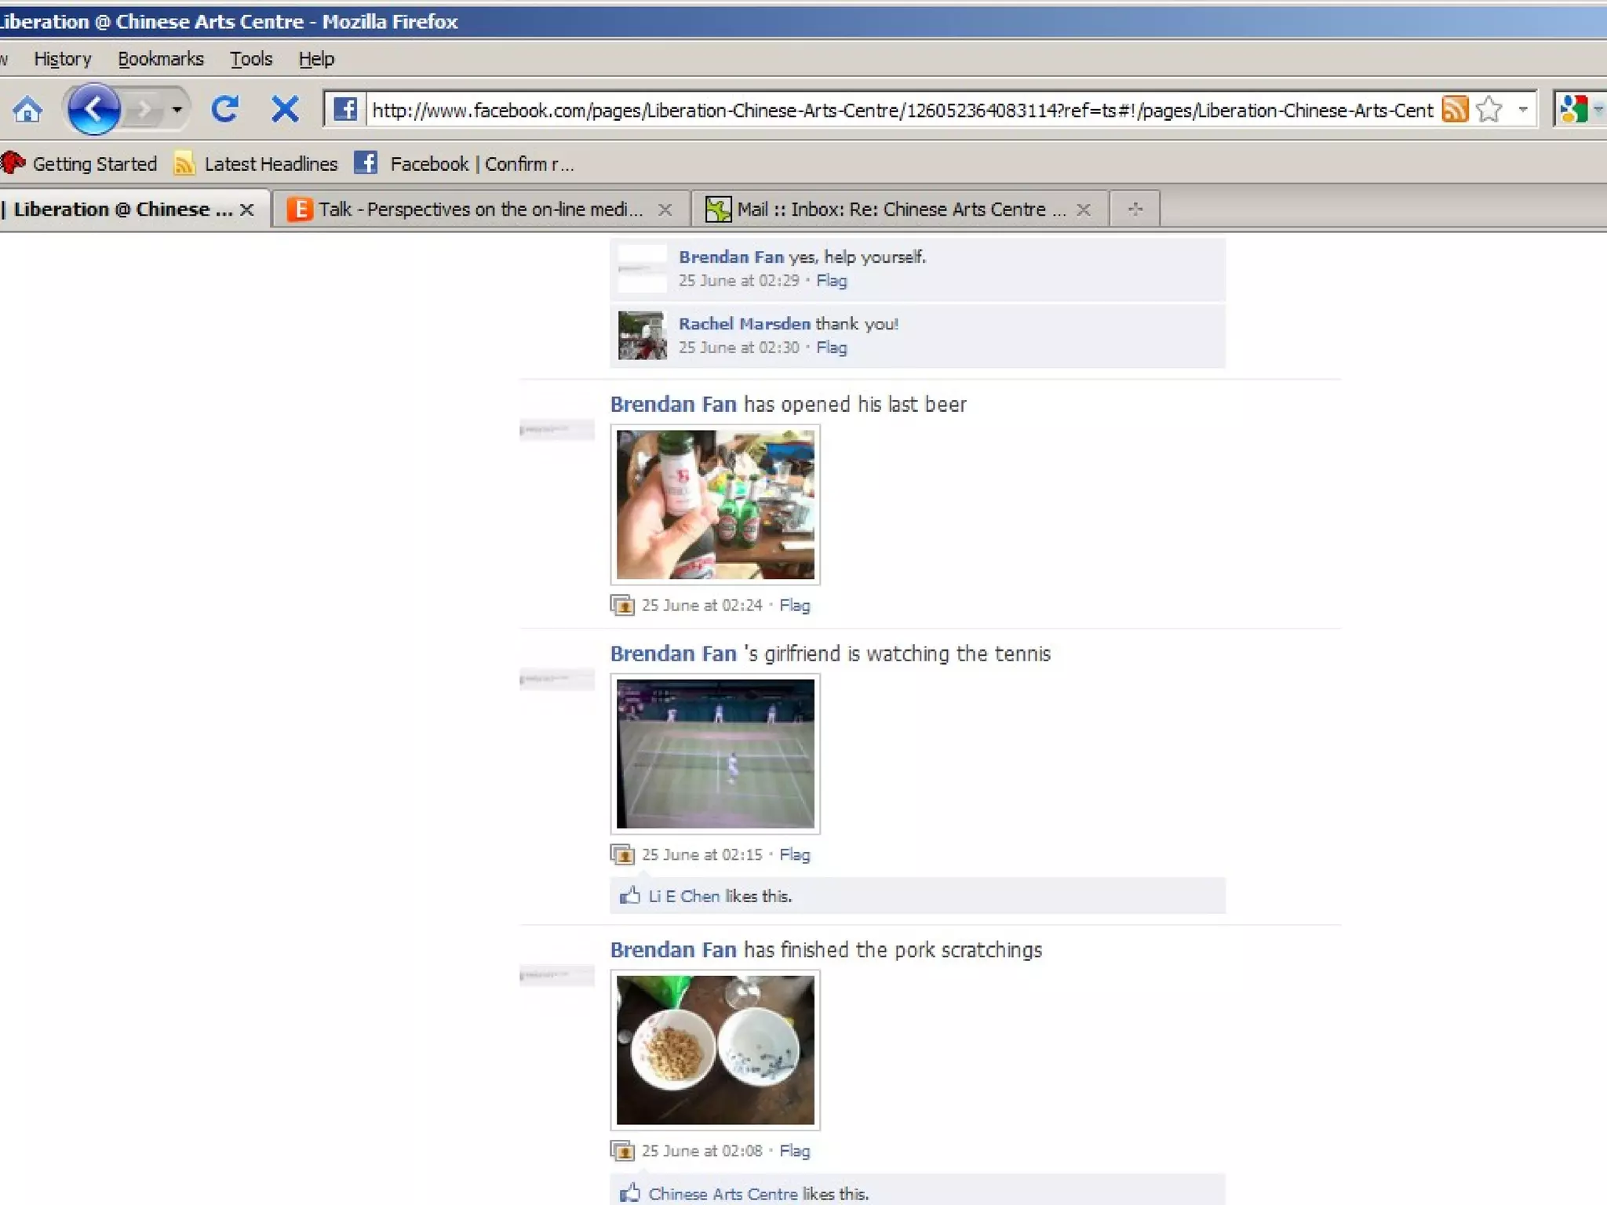Click the Home toolbar icon
Screen dimensions: 1607x1205
pyautogui.click(x=28, y=110)
